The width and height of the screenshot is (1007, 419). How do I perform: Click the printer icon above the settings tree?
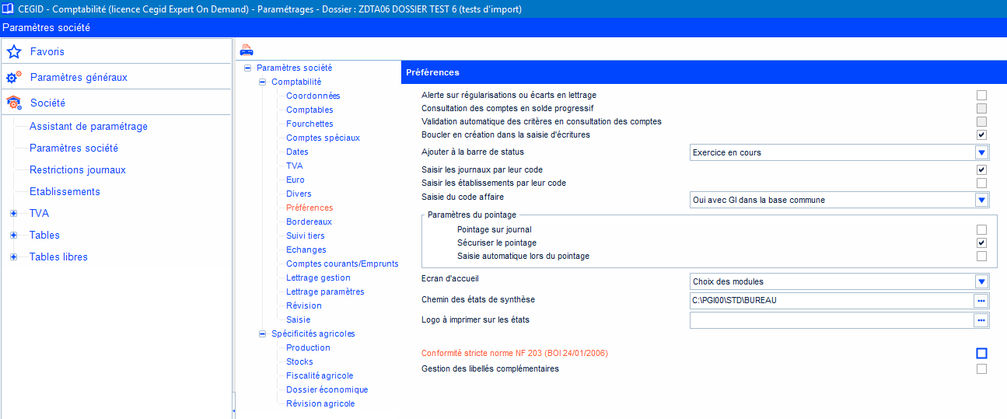tap(246, 51)
